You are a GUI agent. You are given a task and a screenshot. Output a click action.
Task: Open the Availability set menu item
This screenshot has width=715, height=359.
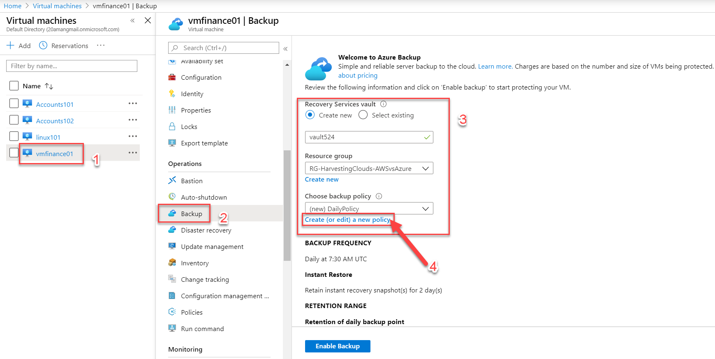[202, 62]
